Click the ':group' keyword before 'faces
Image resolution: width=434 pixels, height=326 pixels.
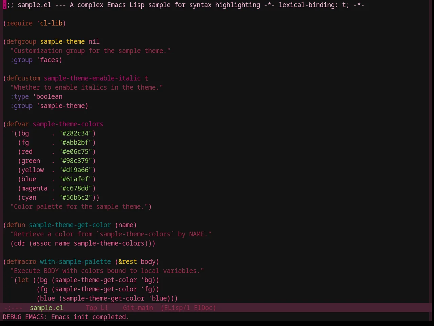tap(21, 60)
